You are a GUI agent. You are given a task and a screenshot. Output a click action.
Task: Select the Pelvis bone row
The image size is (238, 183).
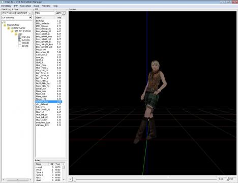pyautogui.click(x=48, y=170)
